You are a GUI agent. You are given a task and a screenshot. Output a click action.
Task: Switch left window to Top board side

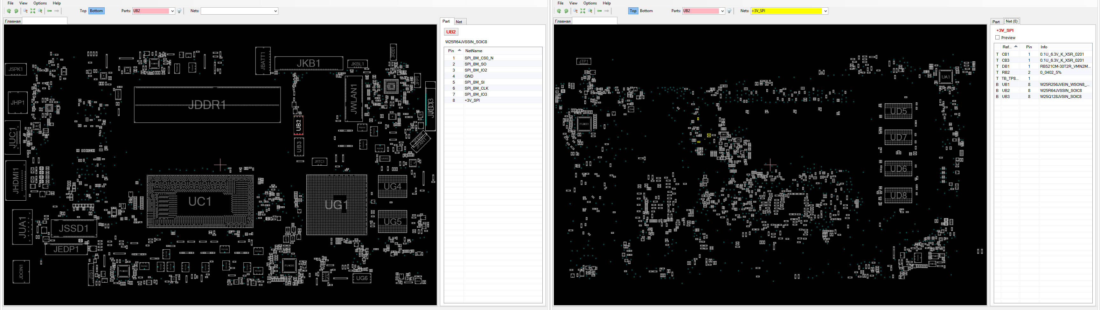coord(83,11)
